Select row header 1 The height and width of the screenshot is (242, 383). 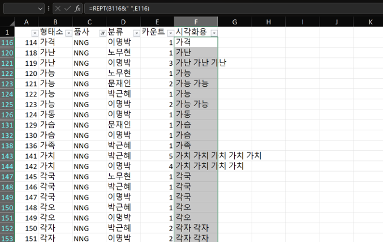click(7, 32)
